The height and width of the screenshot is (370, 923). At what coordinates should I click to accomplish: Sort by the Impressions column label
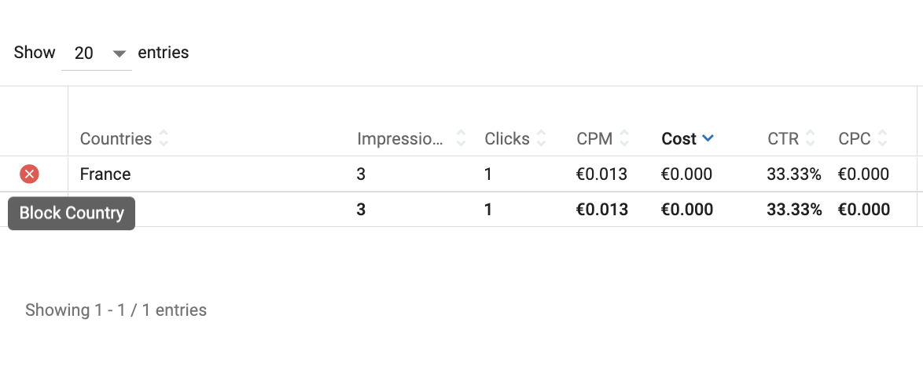pos(400,139)
